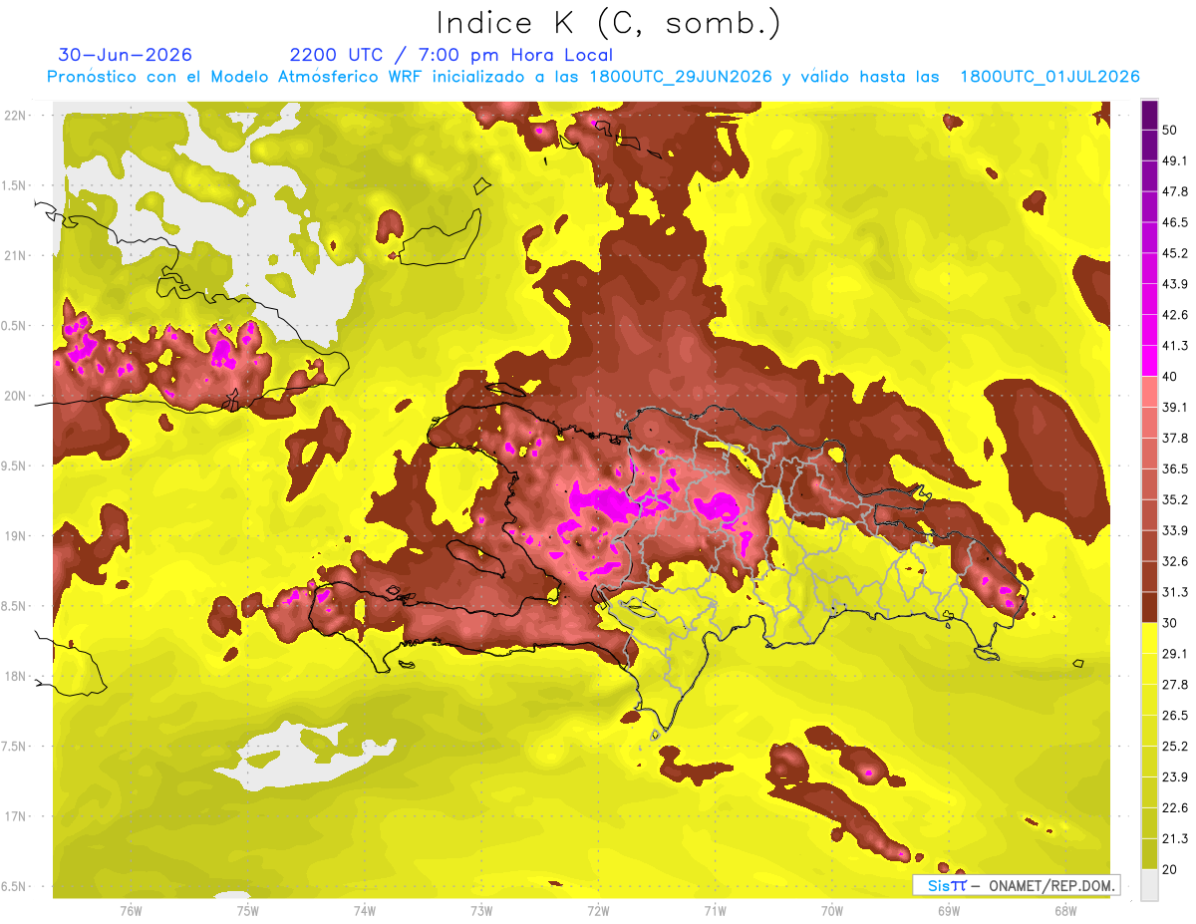1196x924 pixels.
Task: Click the legend value 47.8
Action: (1175, 192)
